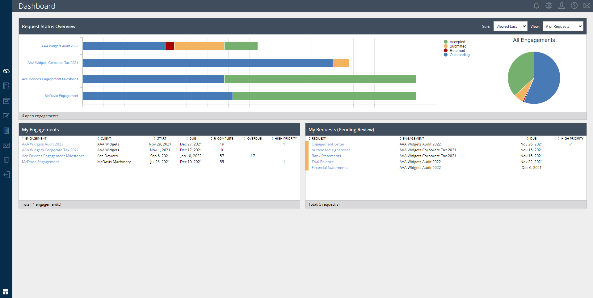Click the sign-out arrow icon in sidebar
Viewport: 593px width, 298px height.
(6, 174)
